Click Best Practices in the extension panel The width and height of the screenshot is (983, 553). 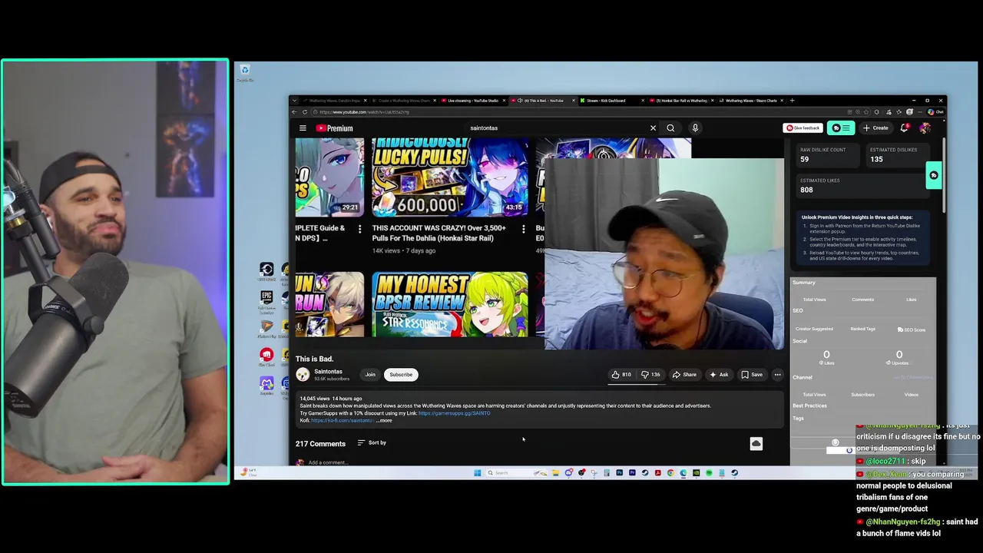[809, 406]
